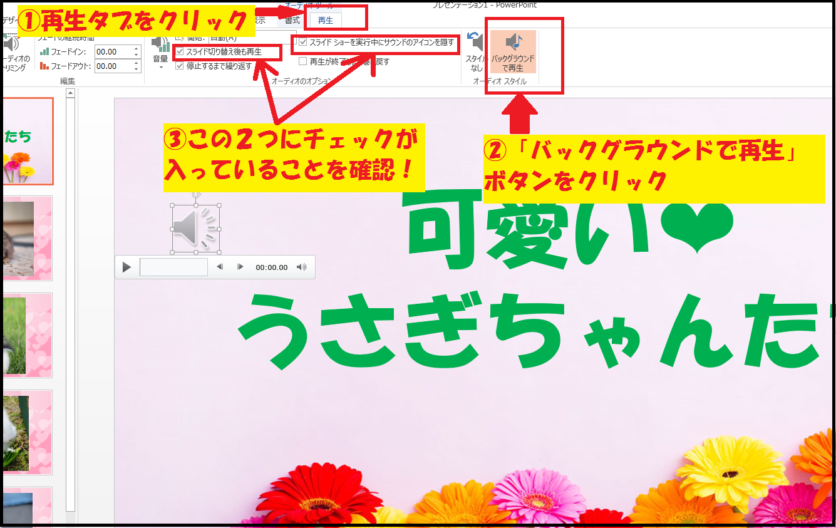
Task: Click the audio player's seek bar
Action: [173, 267]
